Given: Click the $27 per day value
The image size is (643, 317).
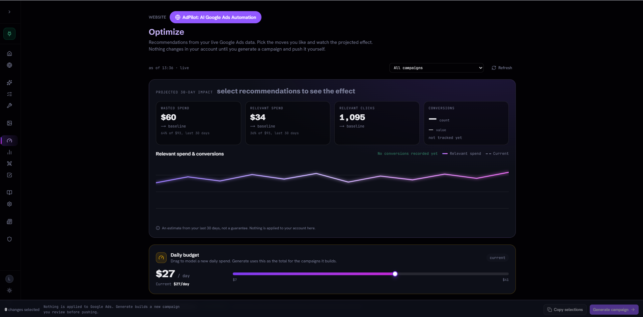Looking at the screenshot, I should pyautogui.click(x=173, y=274).
